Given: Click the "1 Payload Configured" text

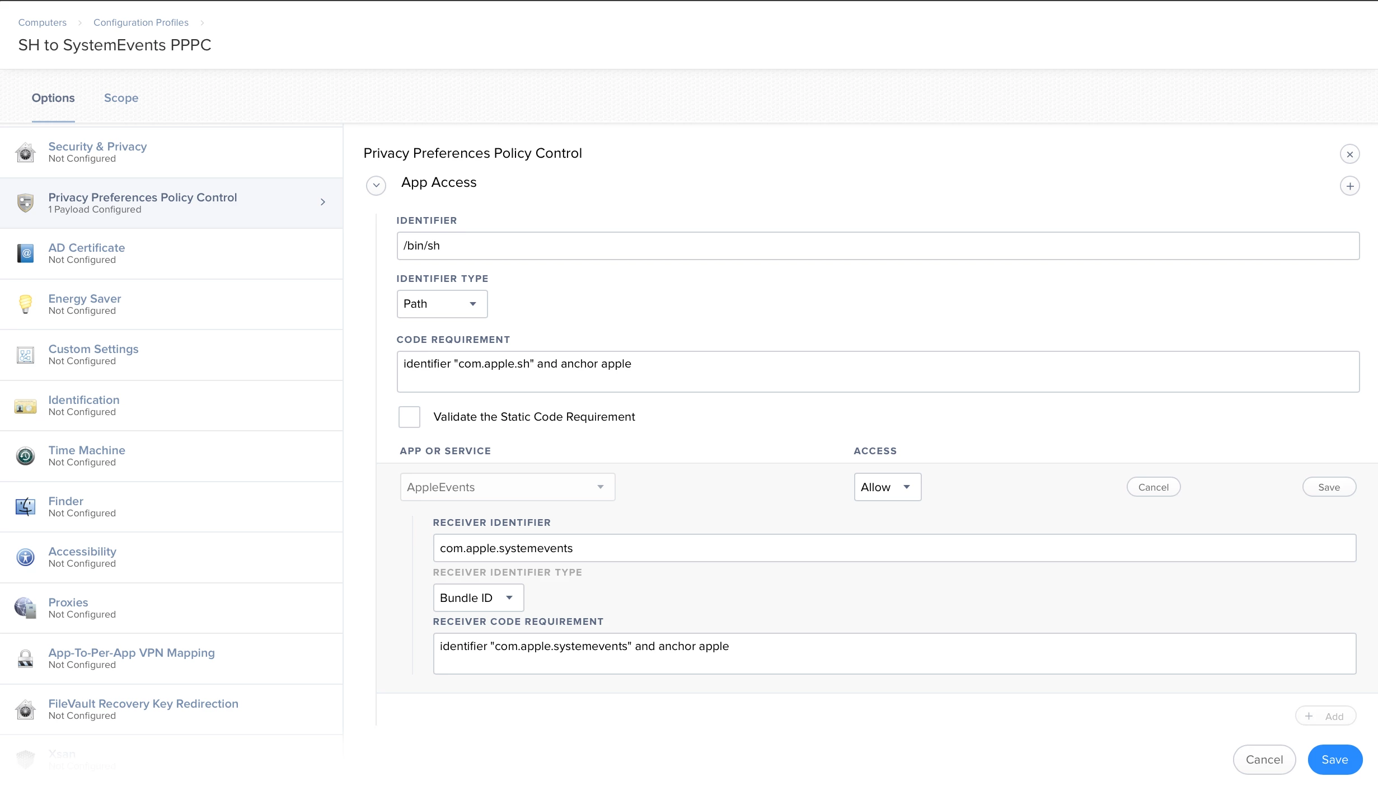Looking at the screenshot, I should click(95, 209).
